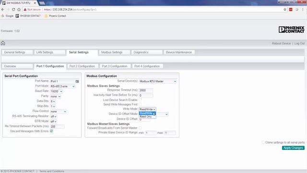Enable Lost Device Search checkbox
This screenshot has width=307, height=173.
[x=140, y=100]
